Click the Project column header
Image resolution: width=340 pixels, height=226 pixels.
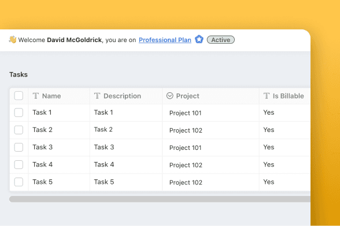coord(210,96)
